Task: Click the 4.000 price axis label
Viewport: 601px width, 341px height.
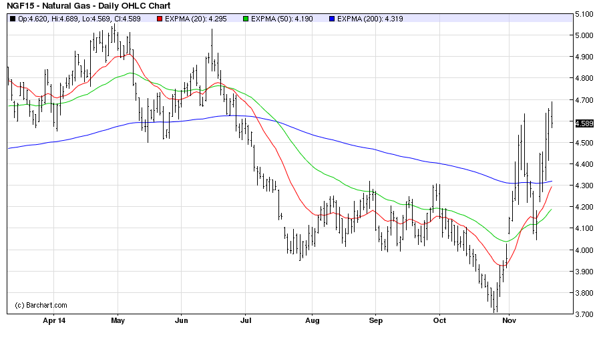Action: [584, 250]
